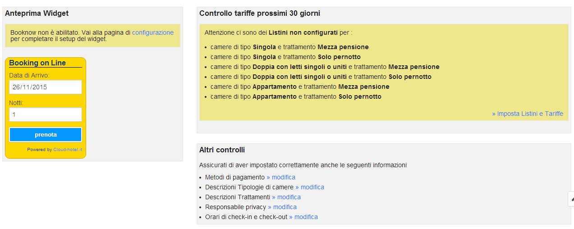Viewport: 574px width, 229px height.
Task: Open the configurazione link
Action: (153, 32)
